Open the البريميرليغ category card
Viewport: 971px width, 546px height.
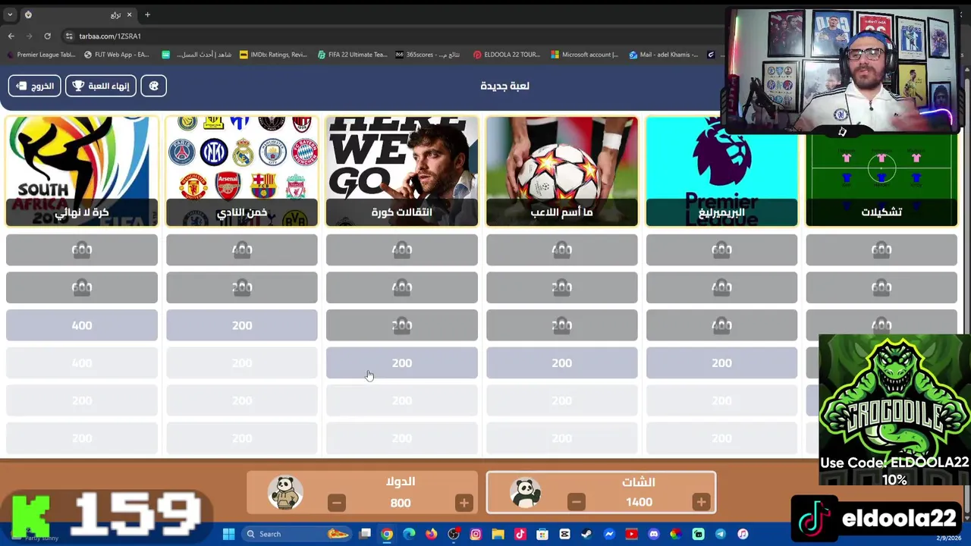[x=722, y=171]
